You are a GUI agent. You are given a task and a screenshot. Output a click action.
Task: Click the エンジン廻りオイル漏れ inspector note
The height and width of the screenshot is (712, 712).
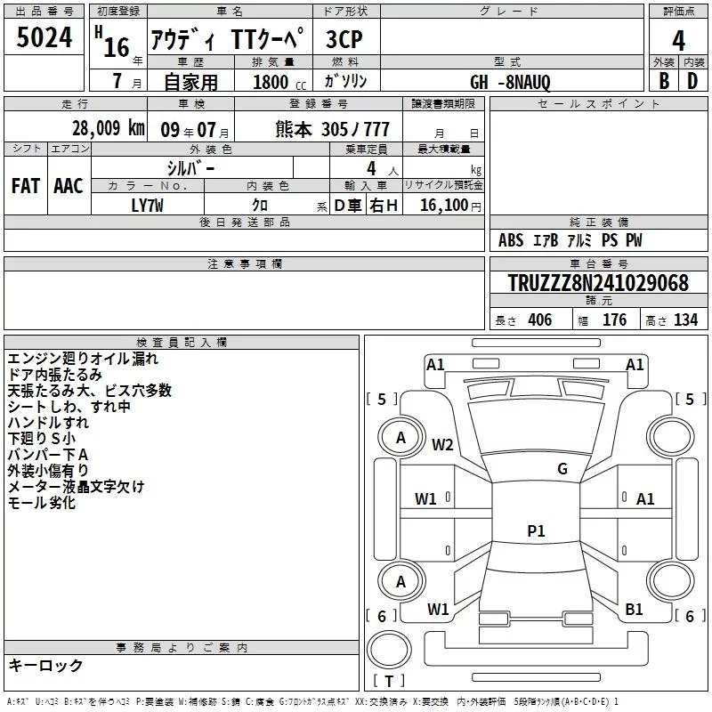pos(83,359)
